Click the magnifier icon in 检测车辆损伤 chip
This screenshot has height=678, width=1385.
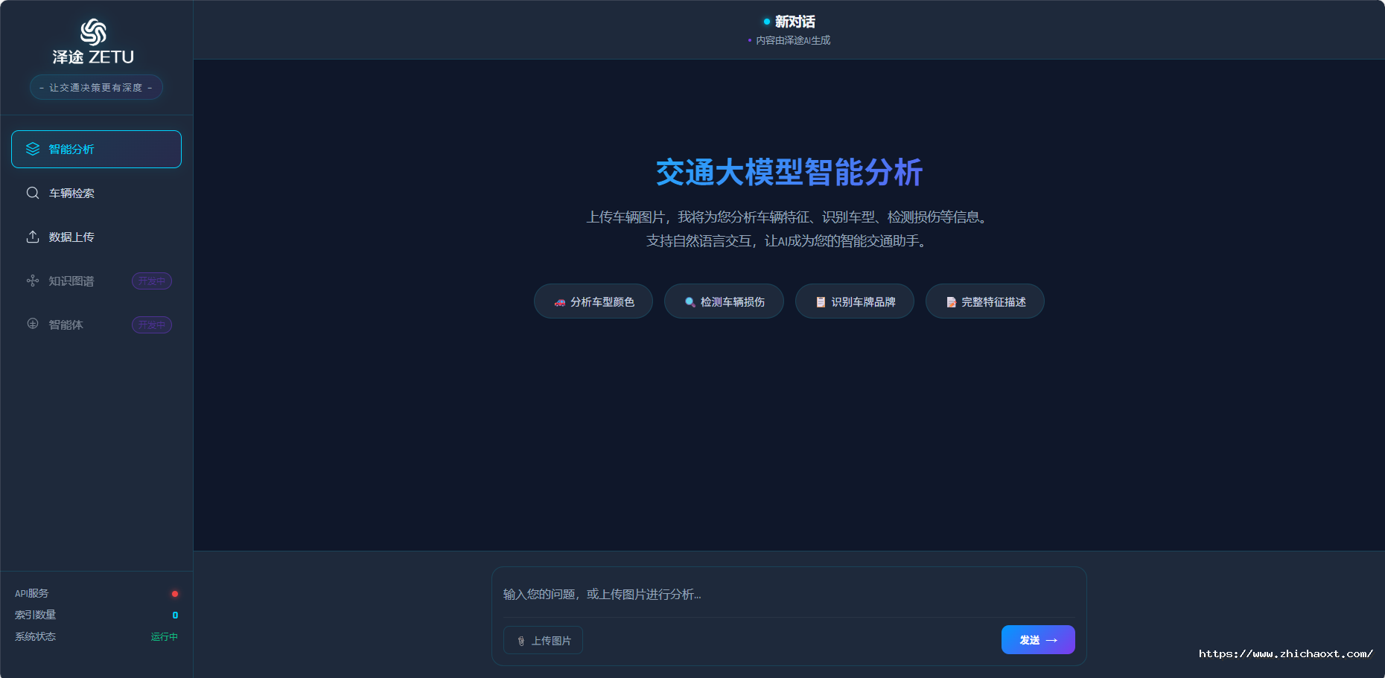[x=689, y=301]
